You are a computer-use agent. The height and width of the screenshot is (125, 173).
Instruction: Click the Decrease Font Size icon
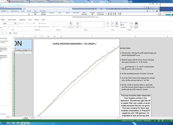point(23,23)
